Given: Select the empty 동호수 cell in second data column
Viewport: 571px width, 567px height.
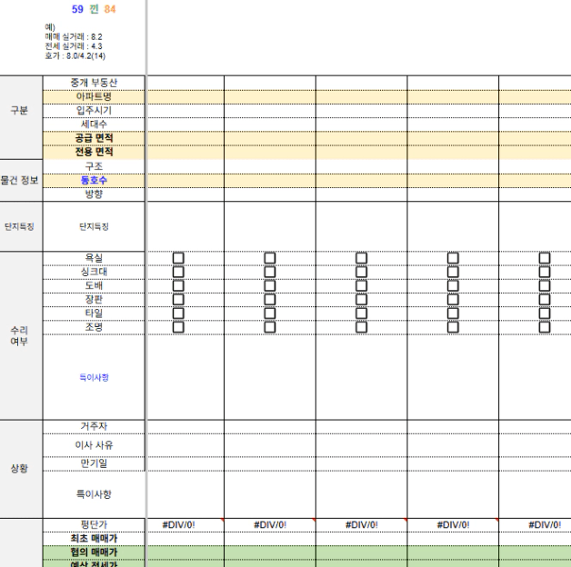Looking at the screenshot, I should 270,181.
